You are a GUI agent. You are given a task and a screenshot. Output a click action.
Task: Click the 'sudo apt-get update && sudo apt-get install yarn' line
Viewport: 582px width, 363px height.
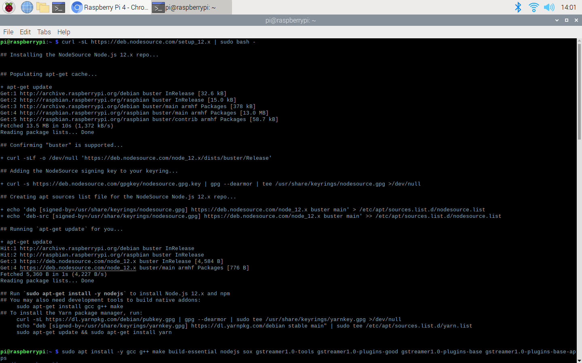point(94,332)
